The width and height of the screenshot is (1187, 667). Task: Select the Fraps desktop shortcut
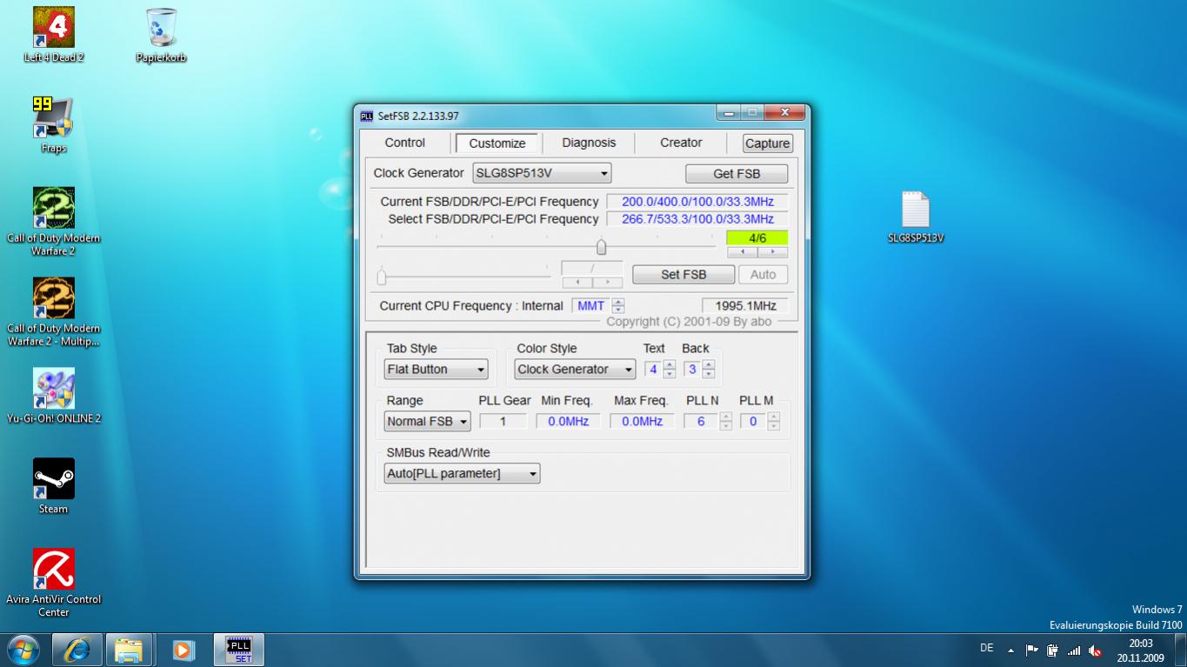pos(54,124)
